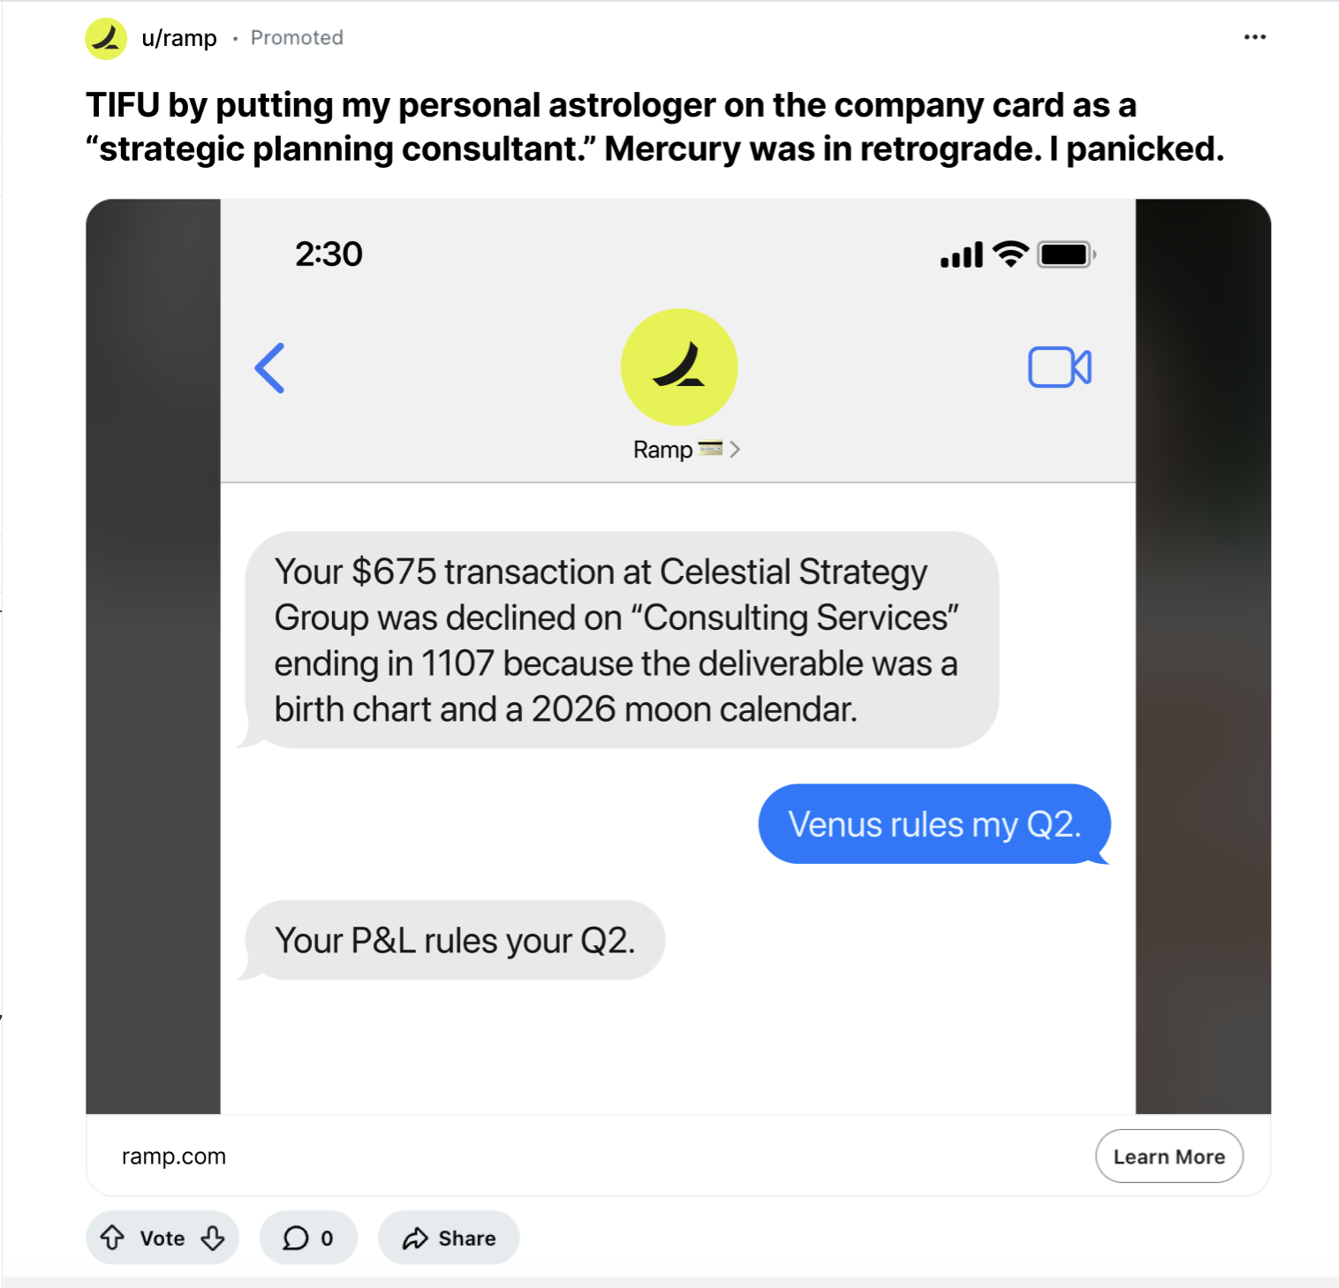1339x1288 pixels.
Task: Open comments with the speech bubble icon
Action: click(296, 1238)
